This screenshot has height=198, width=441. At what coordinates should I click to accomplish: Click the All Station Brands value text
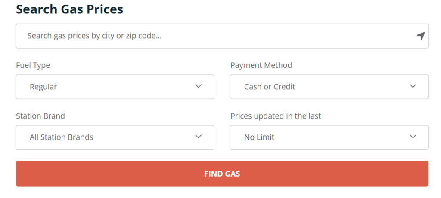(61, 137)
